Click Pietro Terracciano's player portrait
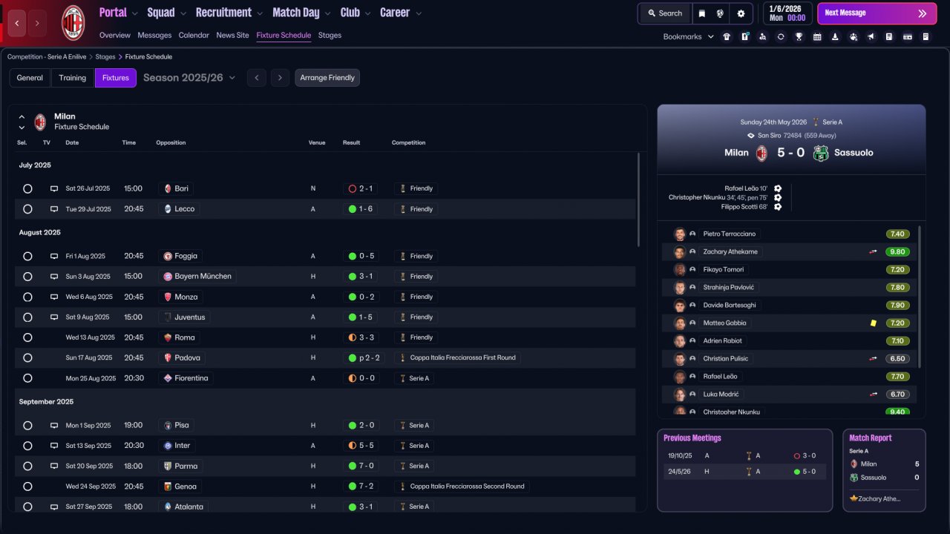 [679, 234]
